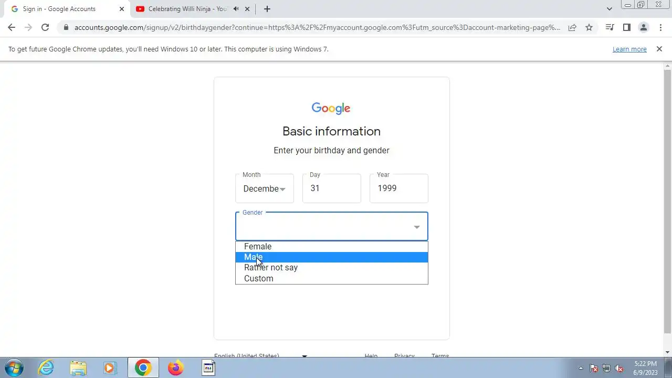Screen dimensions: 672x378
Task: Open the clock showing 5:22 PM
Action: point(645,368)
